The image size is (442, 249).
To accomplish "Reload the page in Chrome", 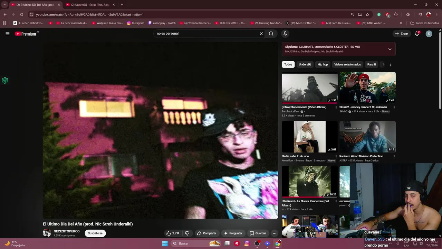I will pyautogui.click(x=21, y=15).
